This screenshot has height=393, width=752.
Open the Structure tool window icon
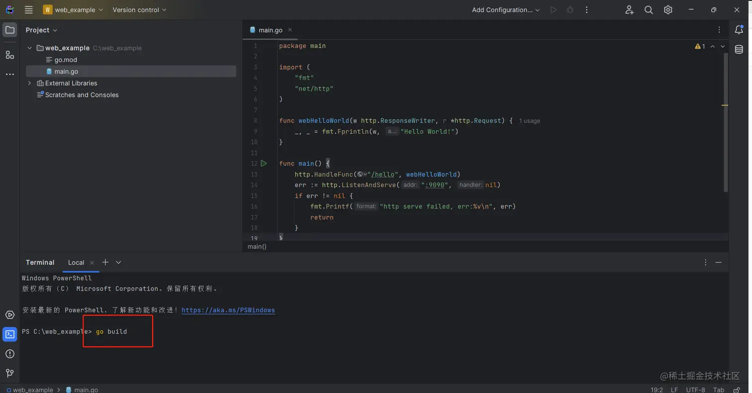[x=10, y=55]
